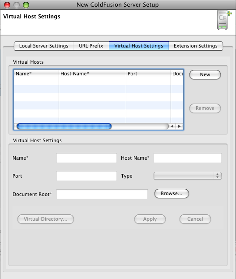The width and height of the screenshot is (236, 279).
Task: Click the horizontal scrollbar thumb in hosts table
Action: pyautogui.click(x=64, y=126)
